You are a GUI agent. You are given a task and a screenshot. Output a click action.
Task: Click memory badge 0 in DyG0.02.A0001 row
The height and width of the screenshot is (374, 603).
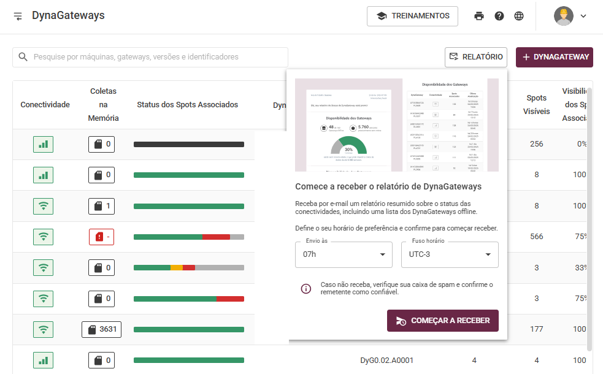102,361
